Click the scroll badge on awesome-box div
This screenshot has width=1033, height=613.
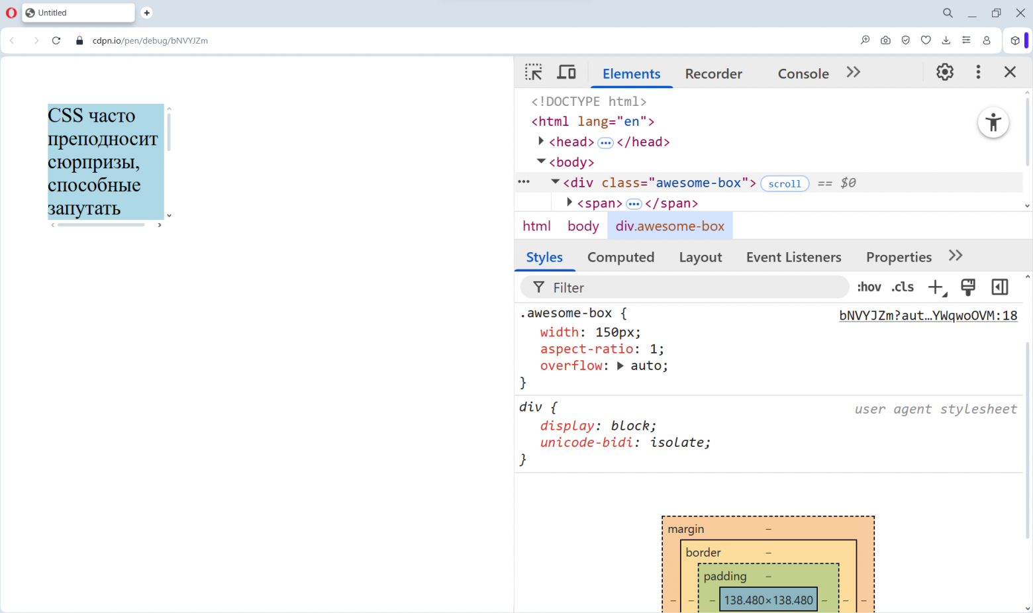[x=785, y=184]
